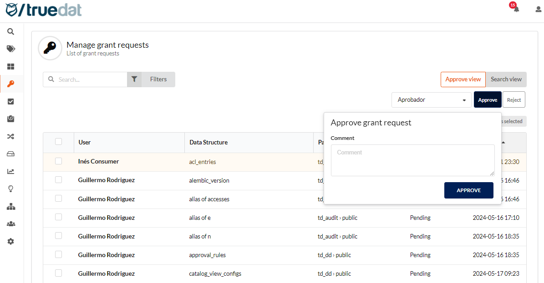This screenshot has height=283, width=544.
Task: Toggle the select-all checkbox in table header
Action: (x=58, y=142)
